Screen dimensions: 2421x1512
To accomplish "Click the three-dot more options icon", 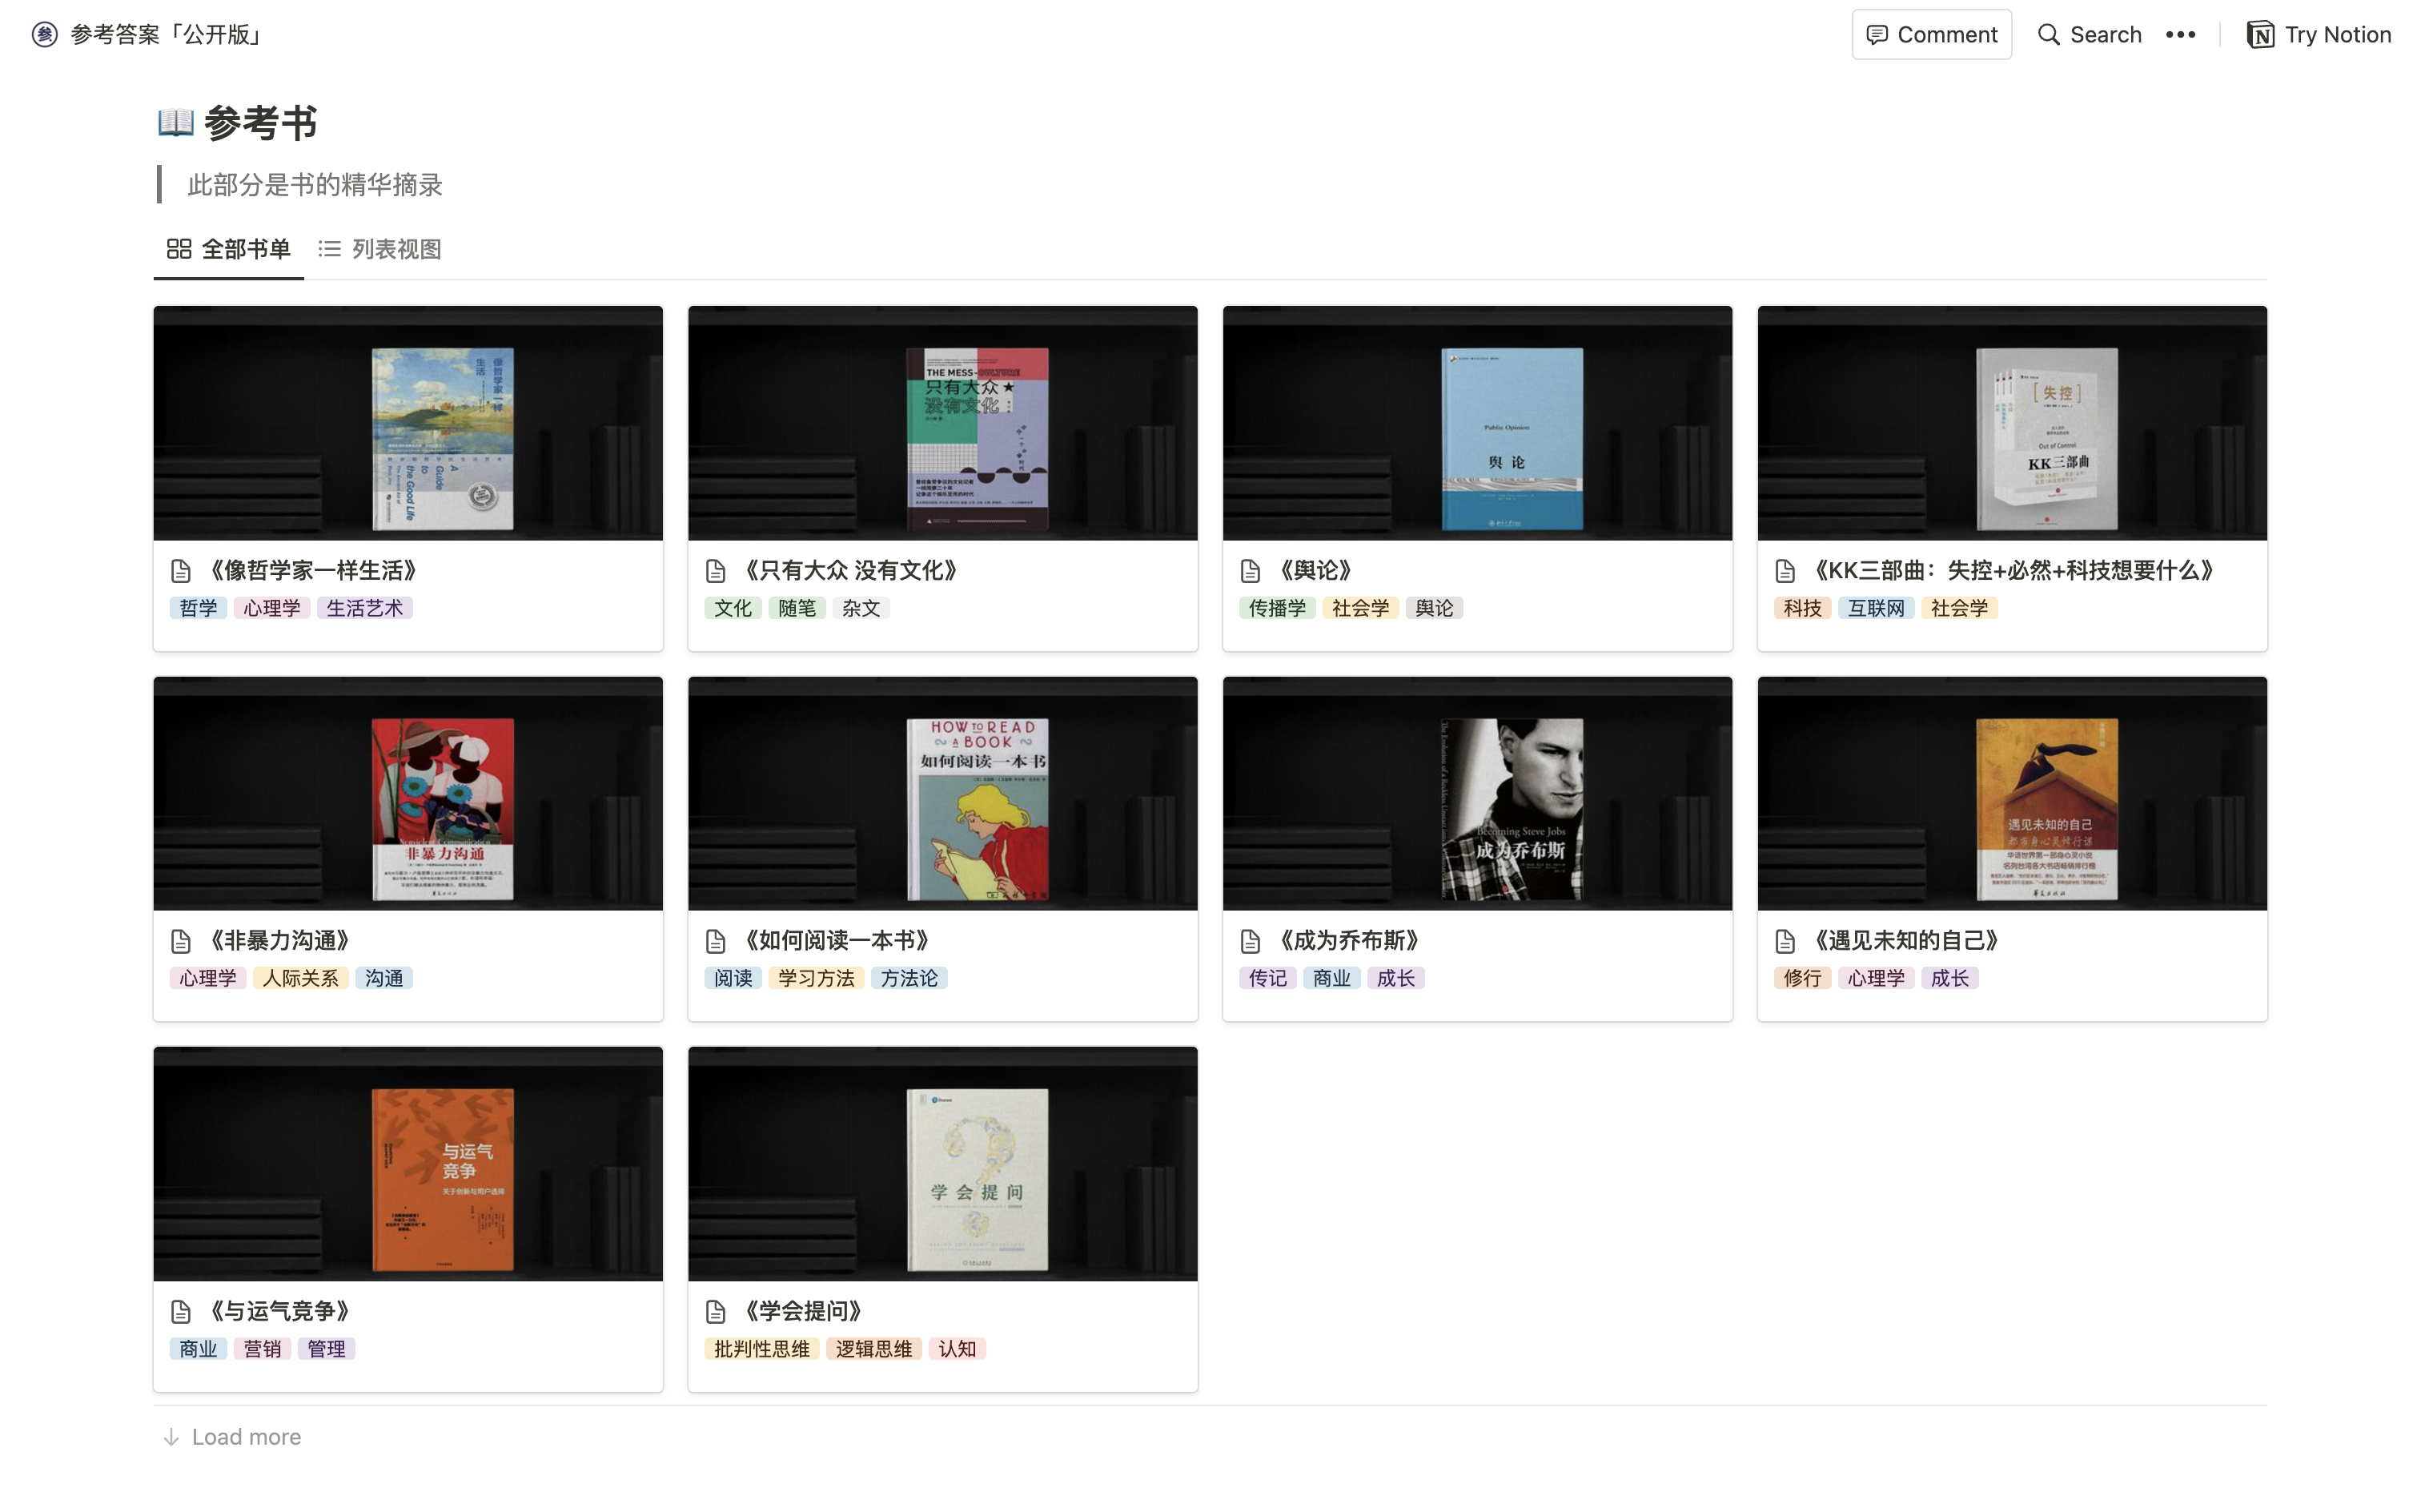I will (2180, 35).
